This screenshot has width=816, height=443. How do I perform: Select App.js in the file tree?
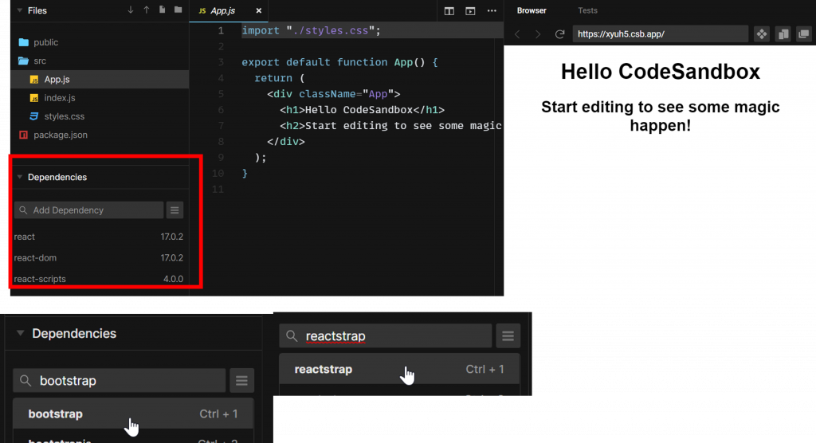pyautogui.click(x=100, y=79)
